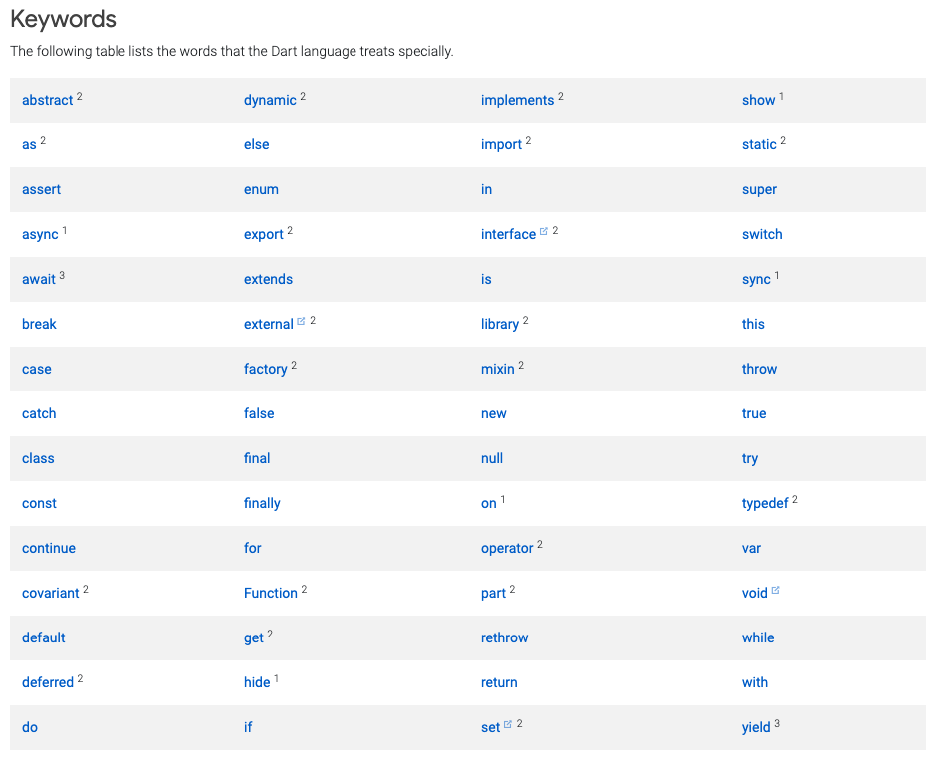
Task: Follow the class keyword link
Action: tap(38, 458)
